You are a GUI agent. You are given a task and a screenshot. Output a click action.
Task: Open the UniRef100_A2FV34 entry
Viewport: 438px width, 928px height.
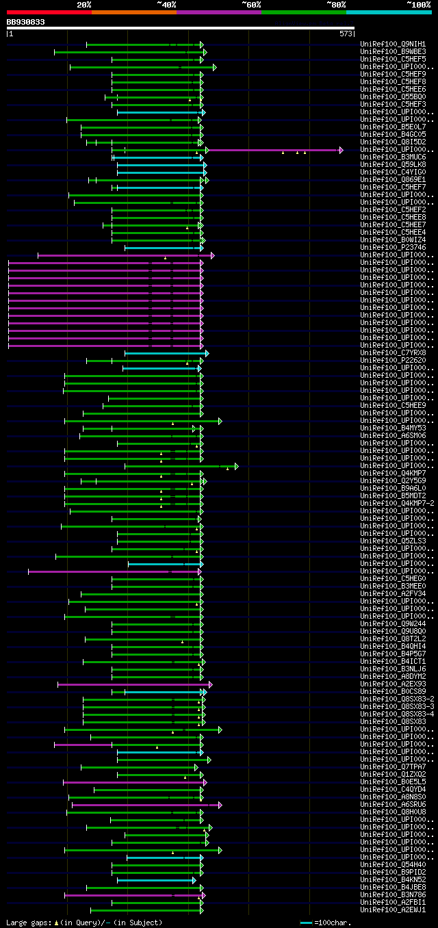coord(391,594)
